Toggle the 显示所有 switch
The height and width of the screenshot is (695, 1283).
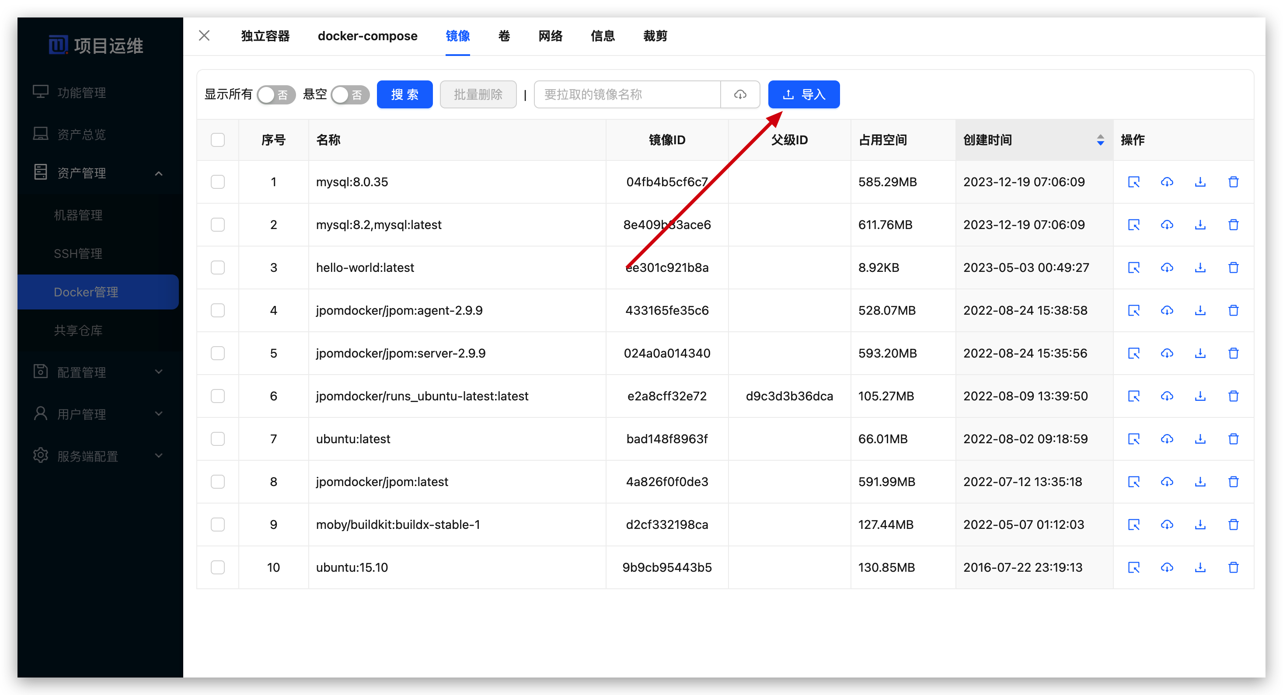click(x=276, y=94)
